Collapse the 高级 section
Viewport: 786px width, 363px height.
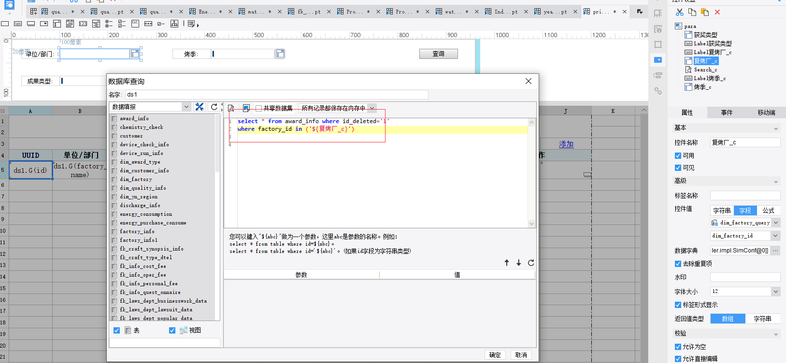[776, 182]
